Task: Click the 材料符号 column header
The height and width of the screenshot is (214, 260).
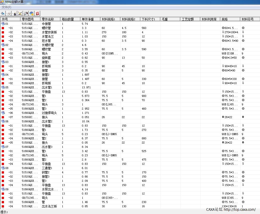Action: (x=250, y=19)
